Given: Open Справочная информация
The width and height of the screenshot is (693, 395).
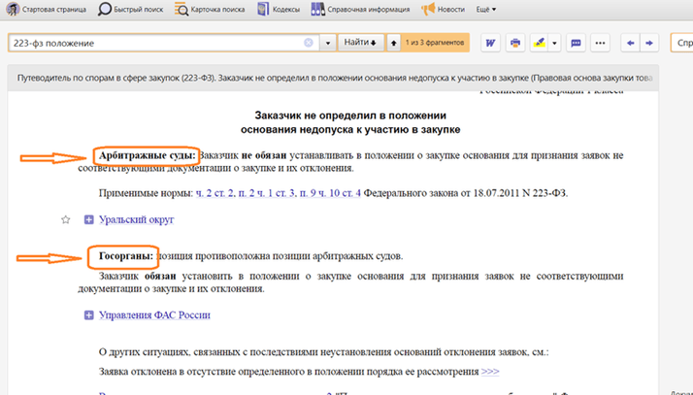Looking at the screenshot, I should tap(360, 10).
